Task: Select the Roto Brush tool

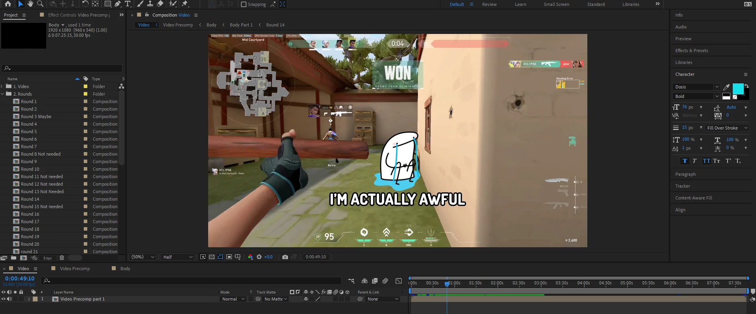Action: point(173,4)
